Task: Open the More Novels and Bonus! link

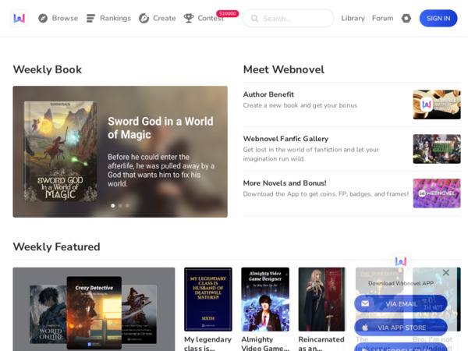Action: tap(285, 183)
